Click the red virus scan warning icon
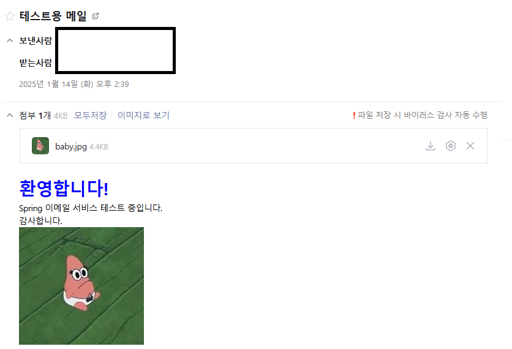The height and width of the screenshot is (349, 512). (x=354, y=115)
